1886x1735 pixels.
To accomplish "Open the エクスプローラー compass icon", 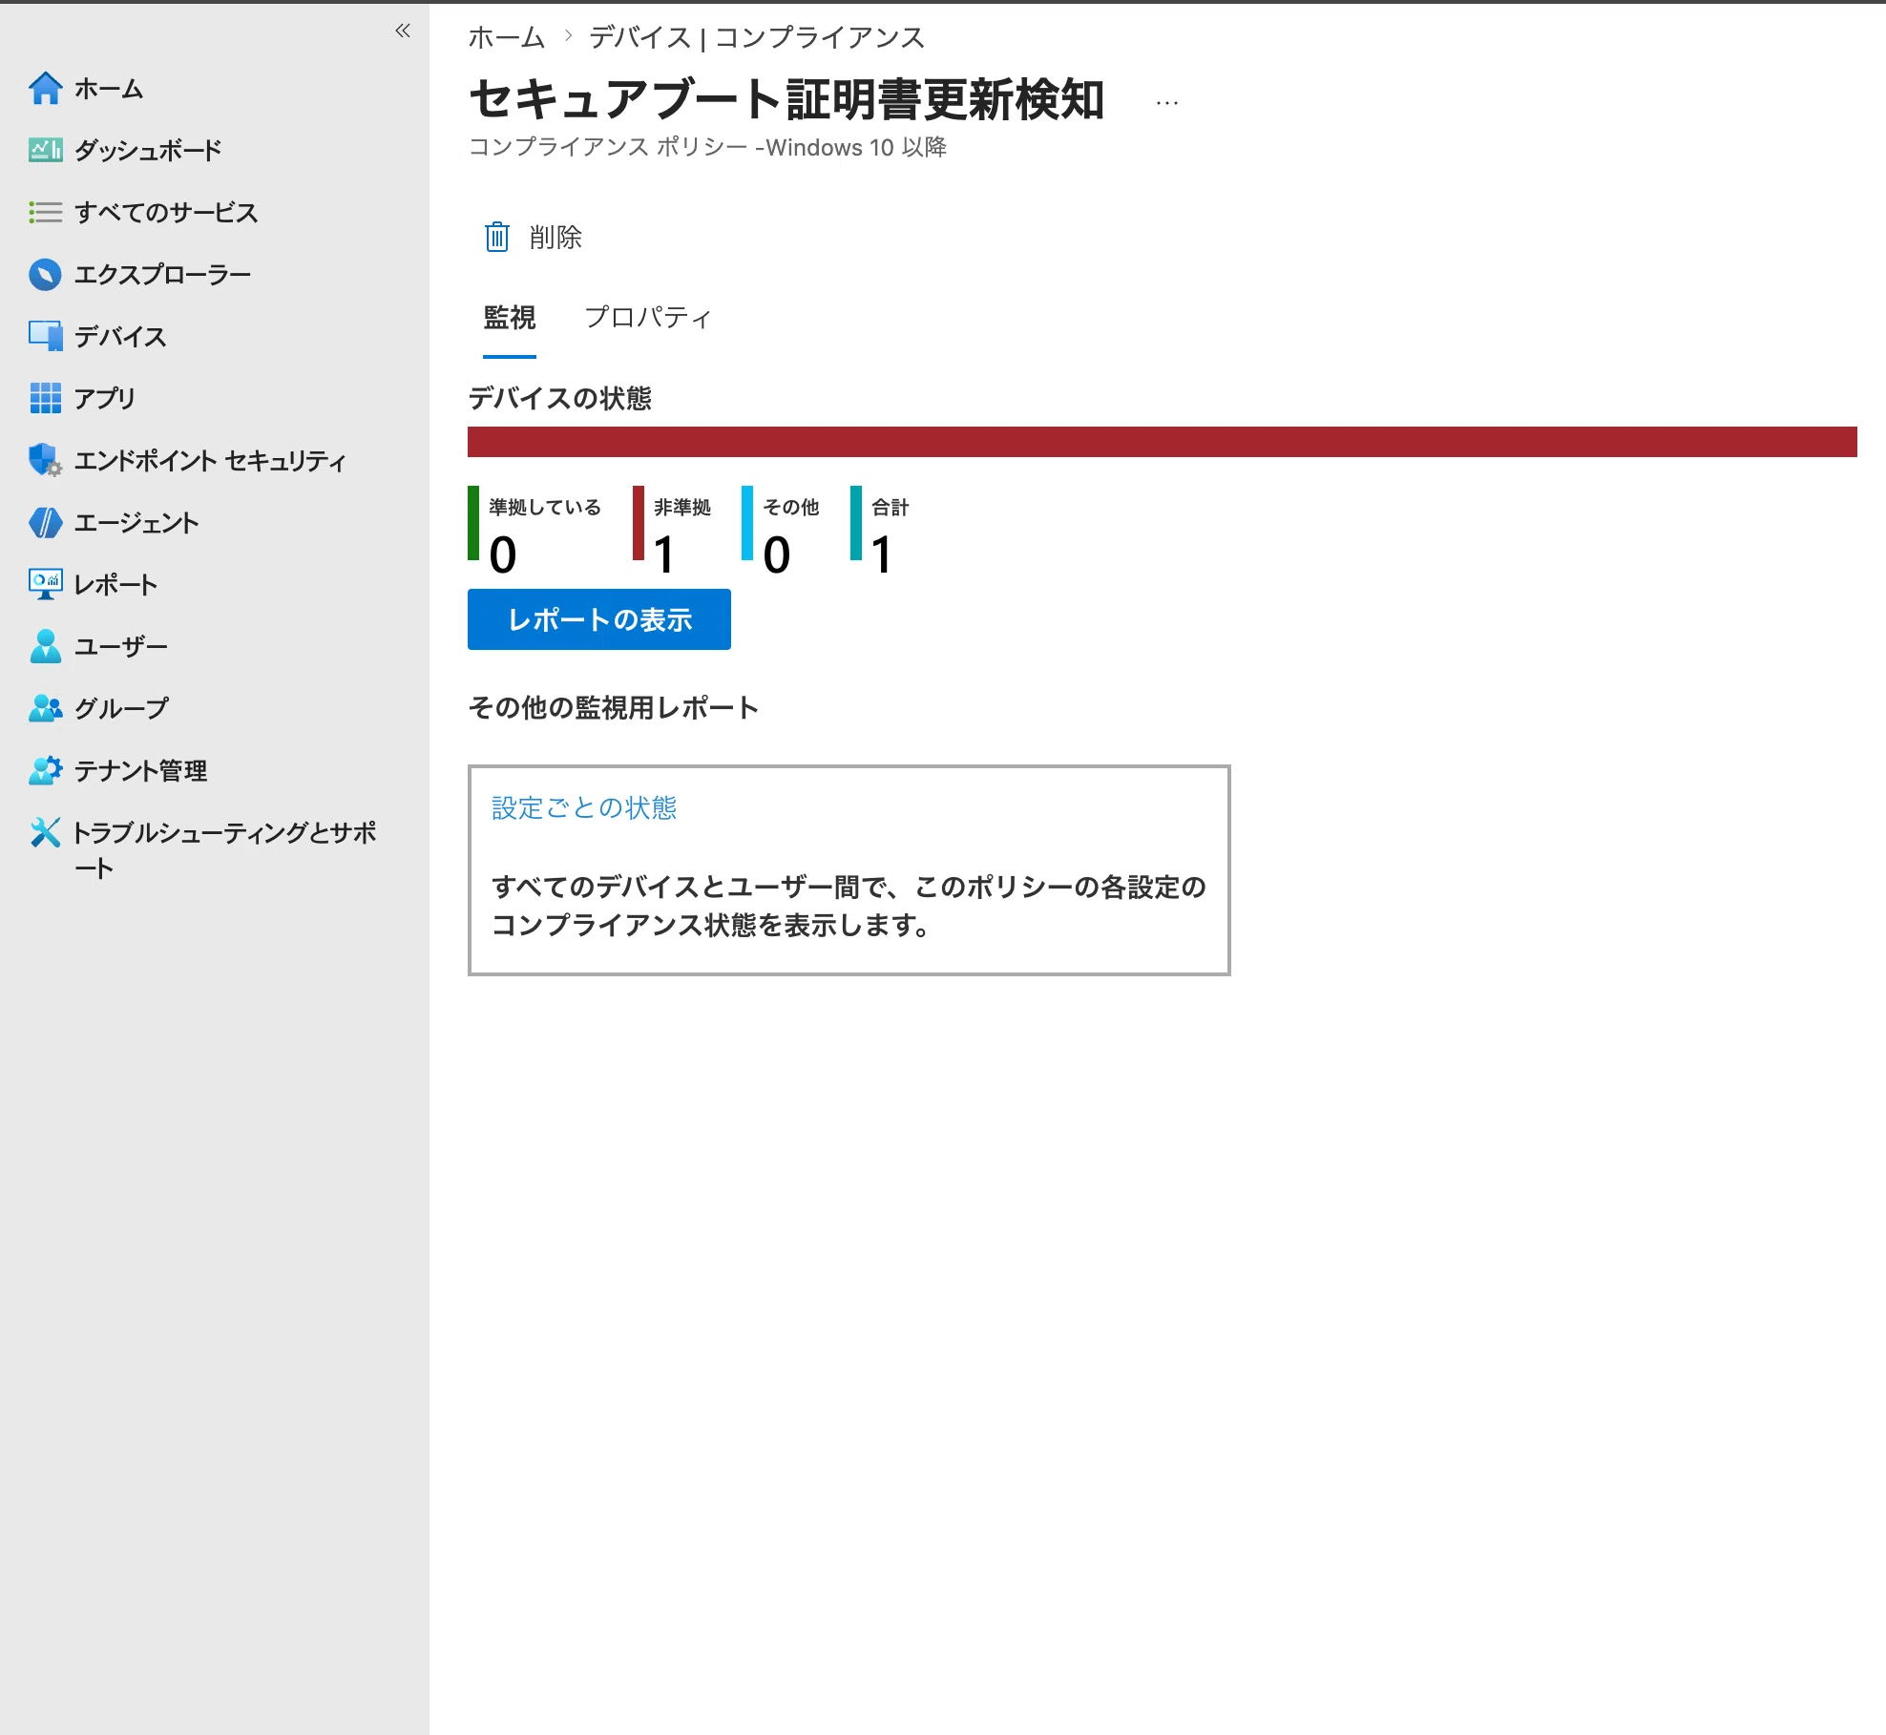I will pos(45,274).
